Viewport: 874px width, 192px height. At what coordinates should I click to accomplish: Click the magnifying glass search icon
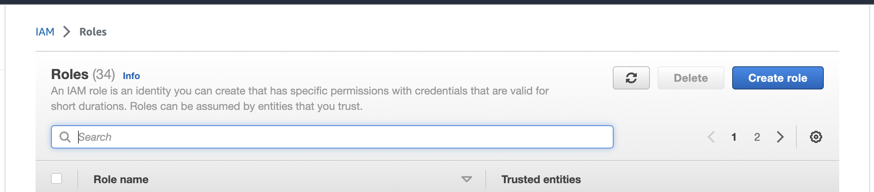[x=65, y=137]
